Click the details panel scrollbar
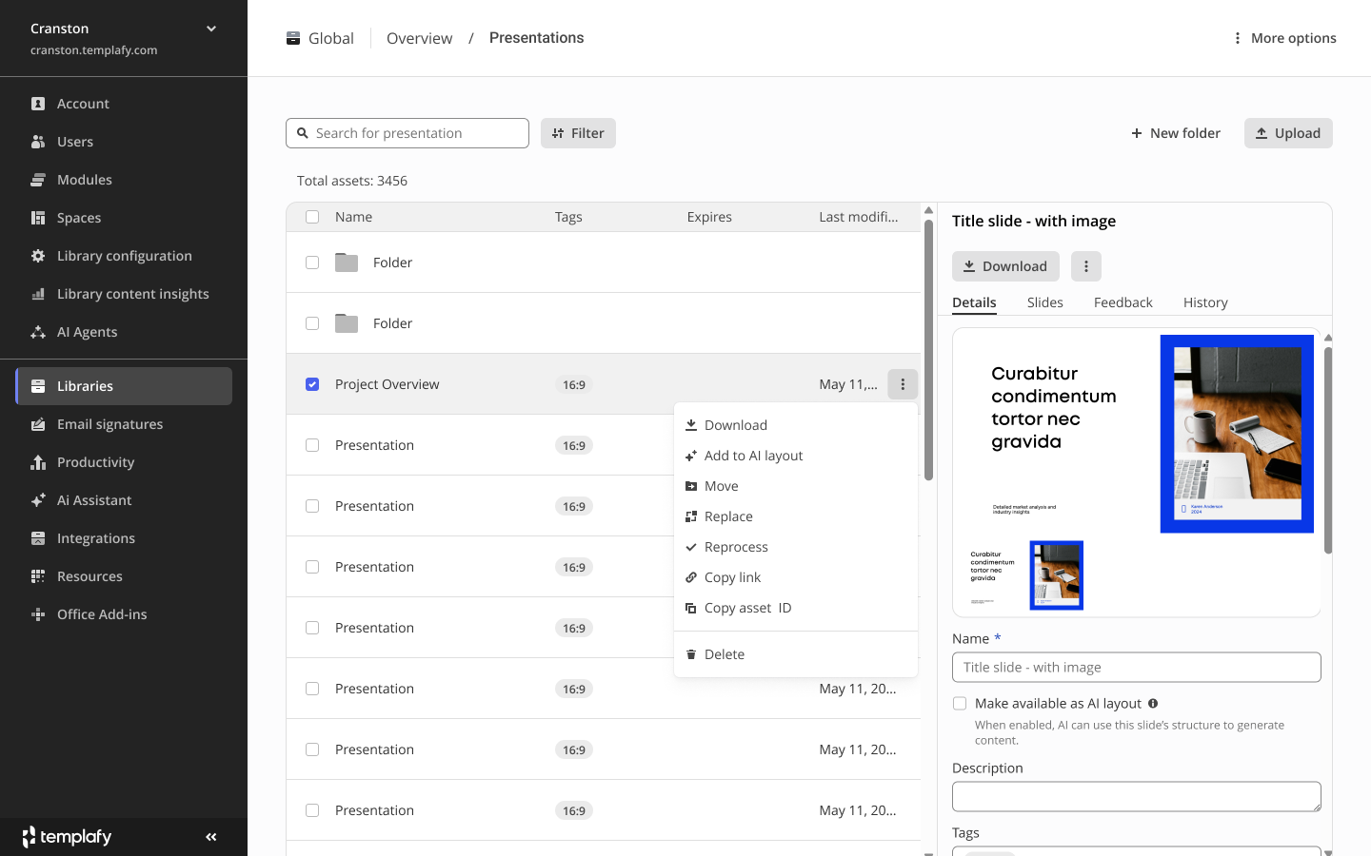Image resolution: width=1371 pixels, height=856 pixels. (1328, 449)
